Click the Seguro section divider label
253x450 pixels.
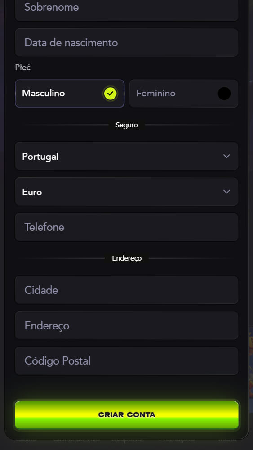[x=127, y=125]
